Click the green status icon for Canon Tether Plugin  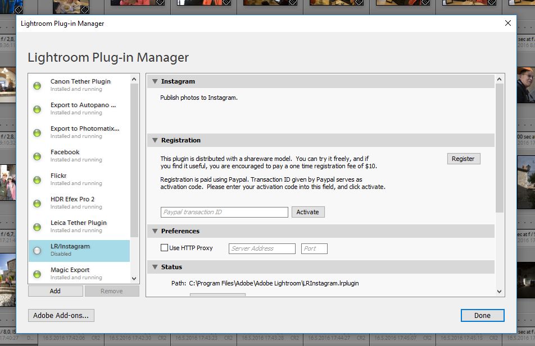(x=37, y=86)
